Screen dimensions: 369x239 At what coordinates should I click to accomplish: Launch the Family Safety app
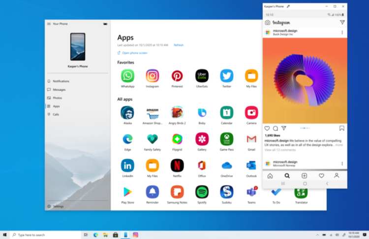point(152,139)
